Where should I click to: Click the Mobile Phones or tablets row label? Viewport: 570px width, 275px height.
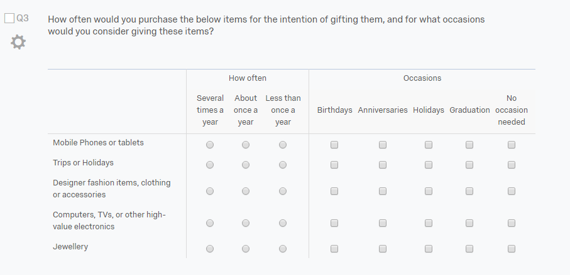tap(98, 142)
